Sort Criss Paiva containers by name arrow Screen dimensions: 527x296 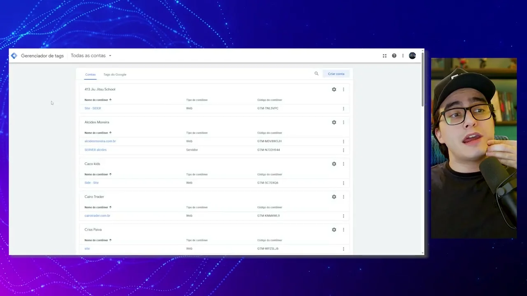[110, 240]
